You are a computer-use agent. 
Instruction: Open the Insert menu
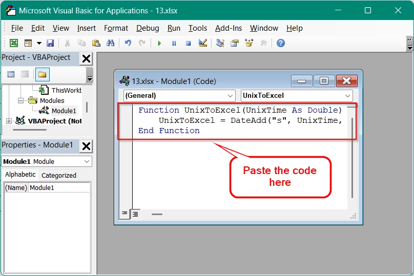click(87, 28)
